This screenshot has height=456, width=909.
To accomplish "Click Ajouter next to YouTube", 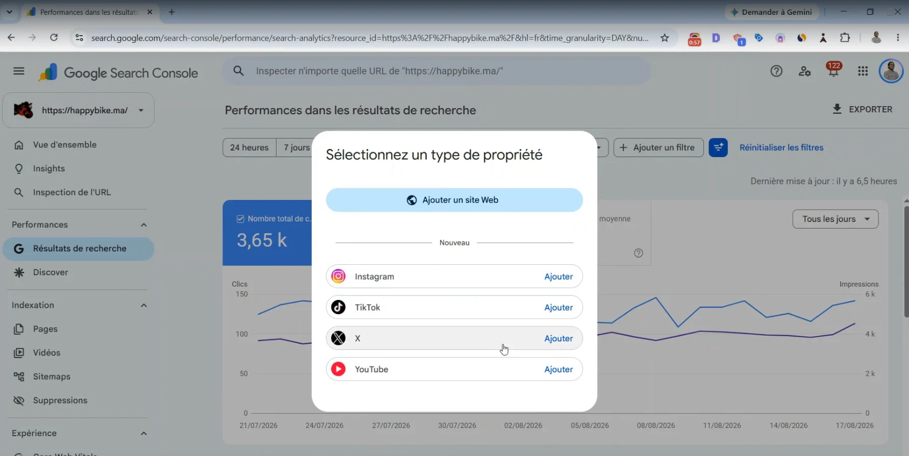I will coord(559,369).
